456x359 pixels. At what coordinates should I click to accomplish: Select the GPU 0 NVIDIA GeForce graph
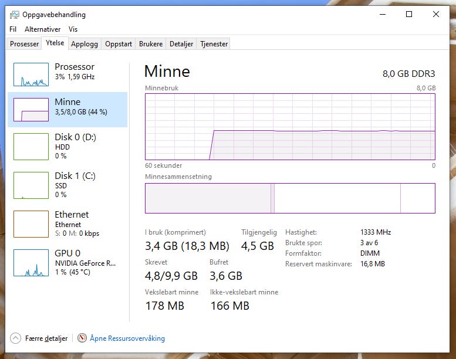coord(31,262)
